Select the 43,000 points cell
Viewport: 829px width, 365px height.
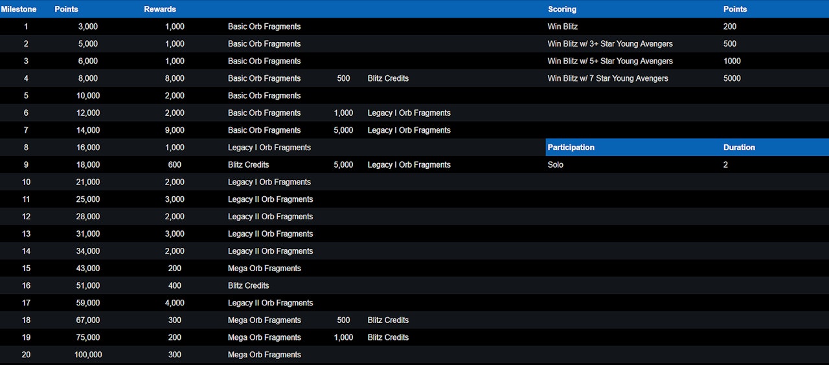click(x=88, y=269)
